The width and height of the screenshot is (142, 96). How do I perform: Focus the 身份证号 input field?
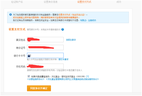coord(45,47)
